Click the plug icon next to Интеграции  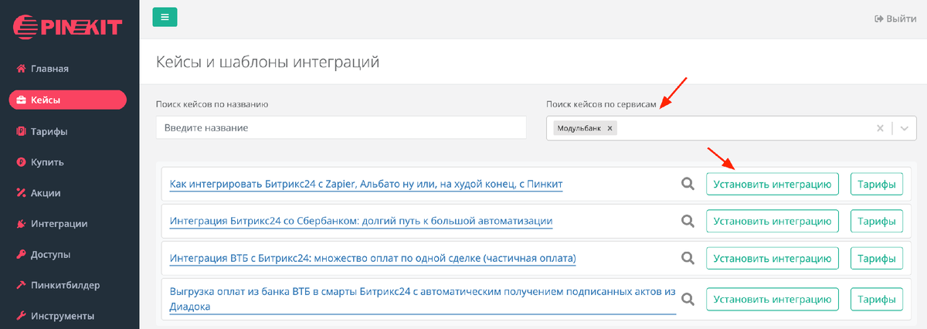22,224
